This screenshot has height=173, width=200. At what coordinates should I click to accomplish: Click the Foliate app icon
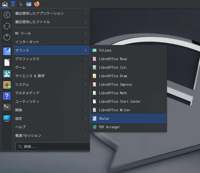[94, 50]
